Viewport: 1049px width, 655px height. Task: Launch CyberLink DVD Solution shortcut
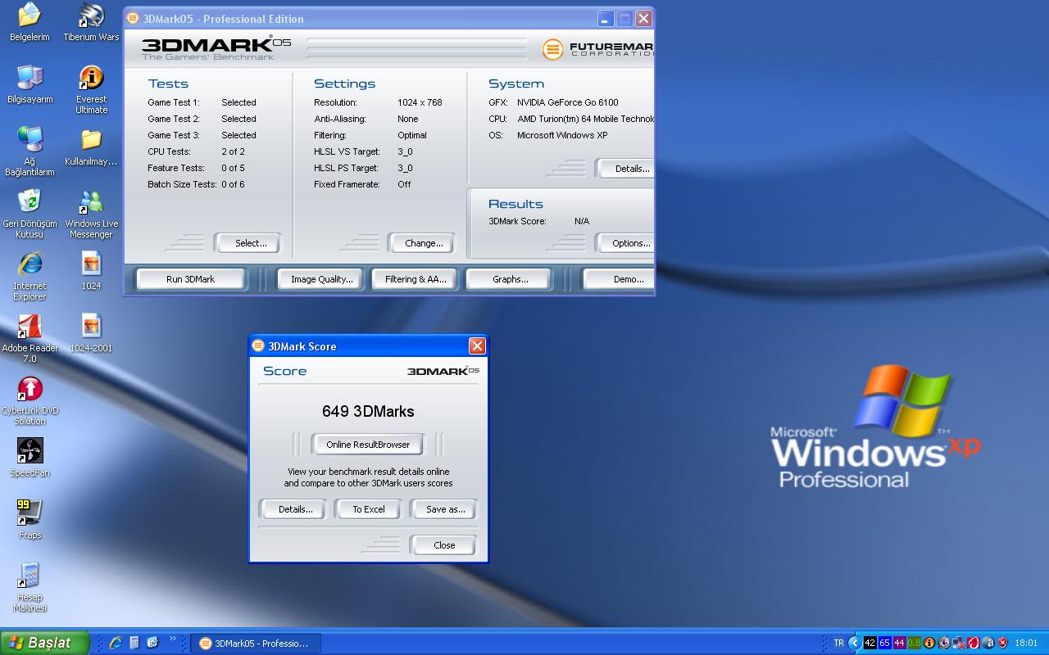coord(30,400)
